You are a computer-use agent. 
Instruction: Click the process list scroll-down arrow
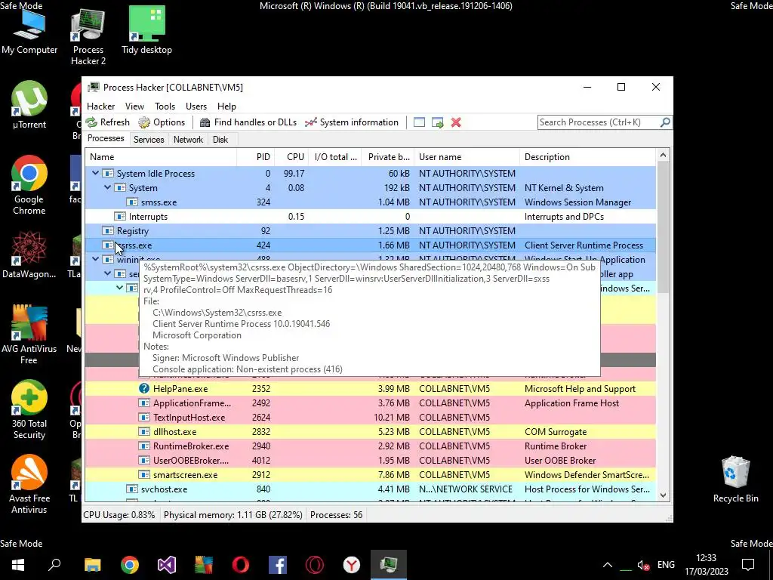point(663,495)
